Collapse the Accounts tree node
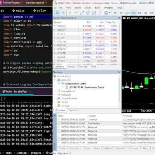The height and width of the screenshot is (155, 155). pos(55,80)
